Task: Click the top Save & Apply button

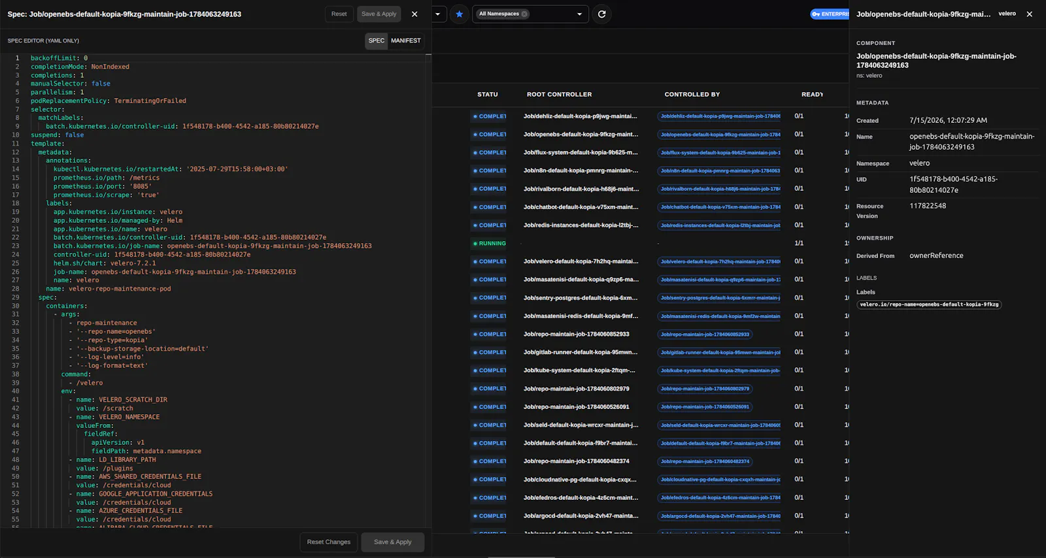Action: pos(379,14)
